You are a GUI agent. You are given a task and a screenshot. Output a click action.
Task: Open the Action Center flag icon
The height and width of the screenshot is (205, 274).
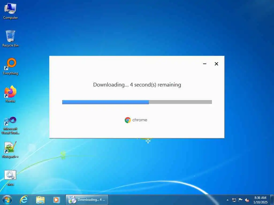coord(241,200)
